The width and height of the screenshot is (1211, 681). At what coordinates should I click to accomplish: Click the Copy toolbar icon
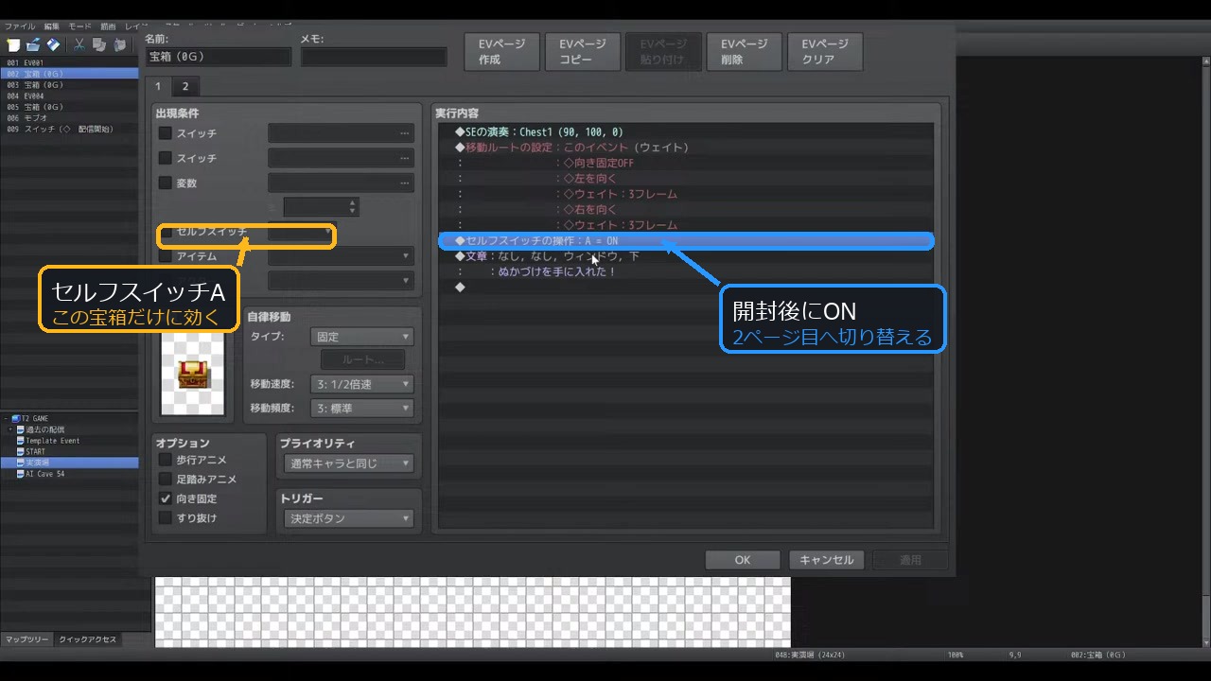coord(99,44)
